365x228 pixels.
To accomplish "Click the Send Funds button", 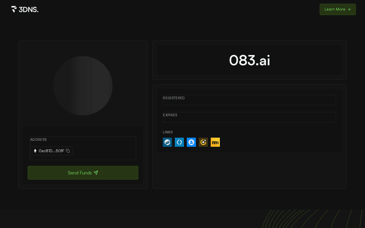I will [83, 173].
